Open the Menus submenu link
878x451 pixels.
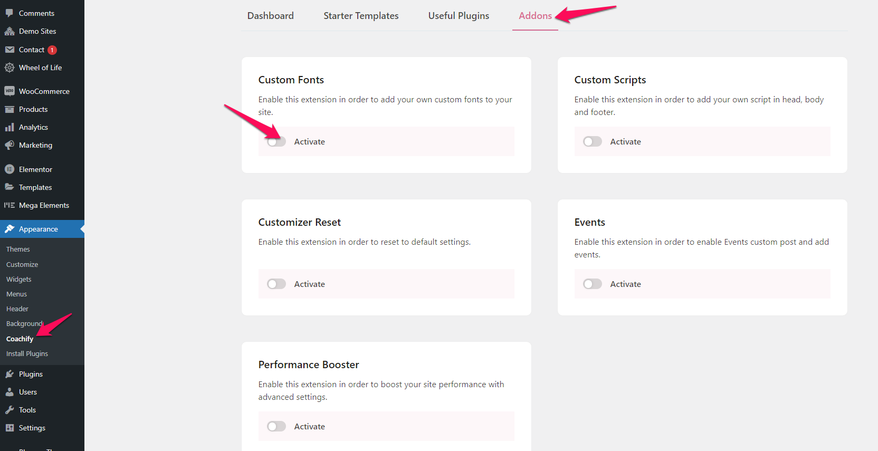pyautogui.click(x=16, y=294)
